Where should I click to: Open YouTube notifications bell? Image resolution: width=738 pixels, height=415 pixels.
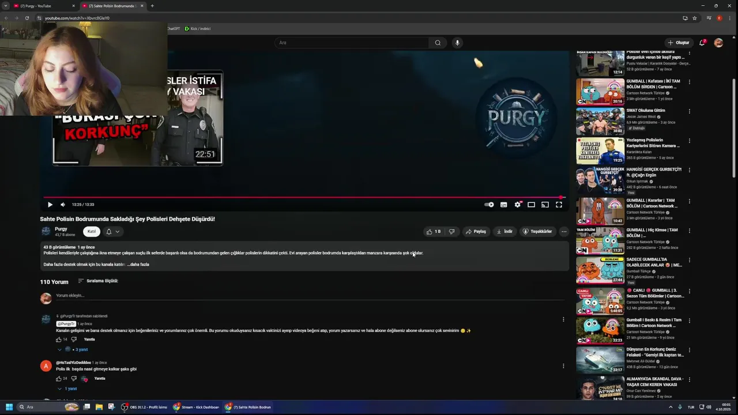(x=702, y=43)
